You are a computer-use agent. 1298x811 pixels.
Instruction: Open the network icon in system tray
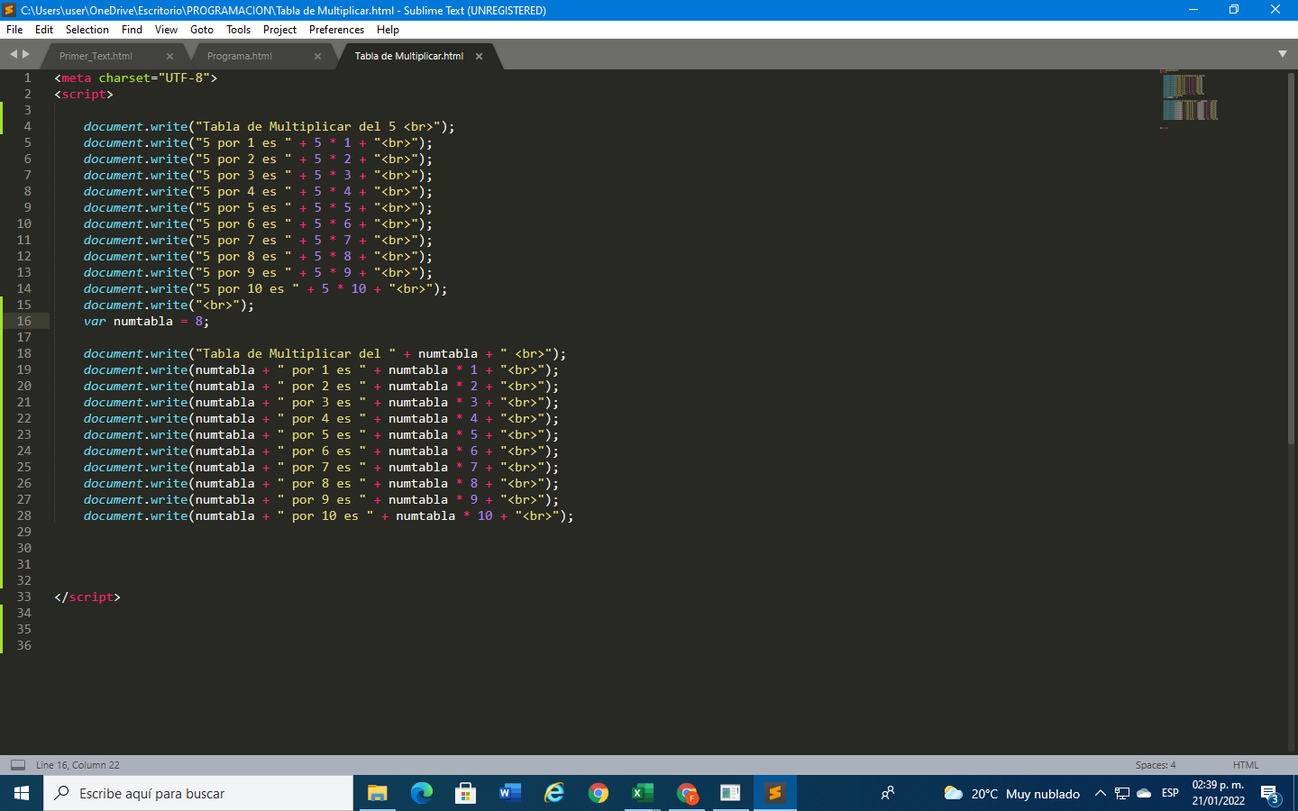[1122, 793]
